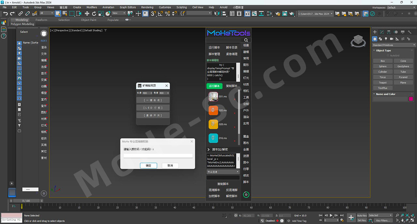Viewport: 417px width, 224px height.
Task: Click the Play Animation button
Action: (331, 215)
